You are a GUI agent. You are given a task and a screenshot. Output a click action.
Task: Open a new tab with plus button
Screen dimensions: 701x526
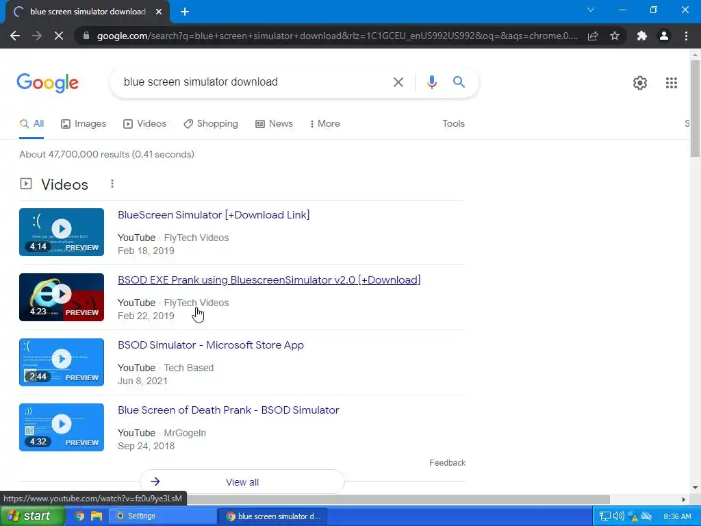pos(185,12)
